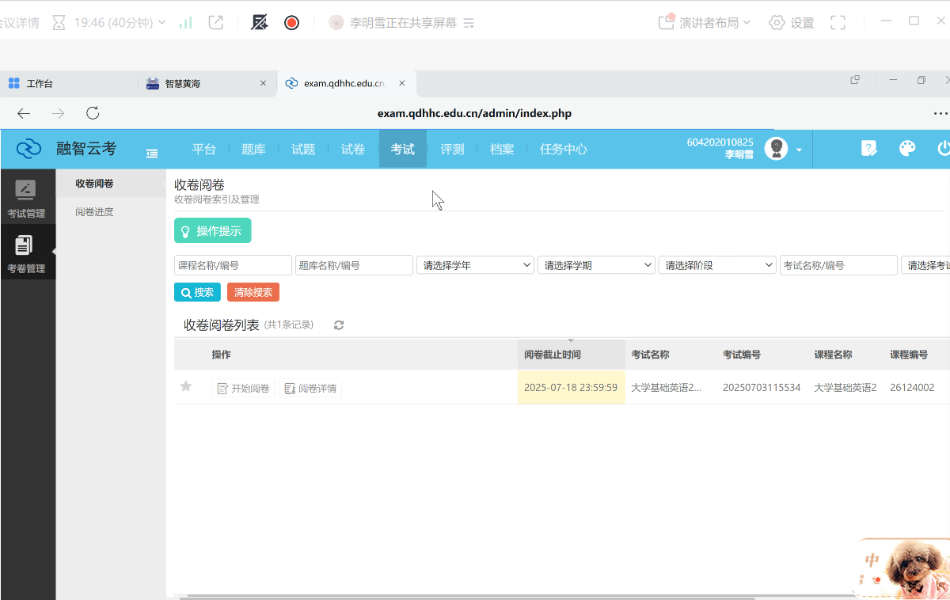Star the 大学基础英语2 exam row
This screenshot has height=600, width=950.
coord(186,386)
